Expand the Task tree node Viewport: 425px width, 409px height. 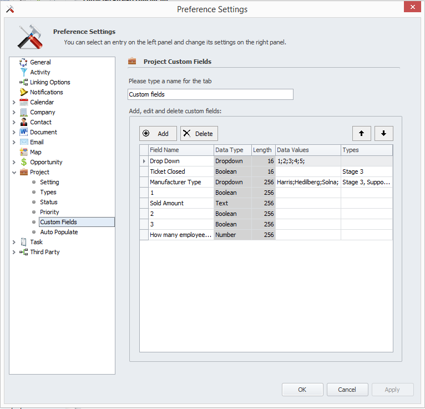(x=14, y=242)
